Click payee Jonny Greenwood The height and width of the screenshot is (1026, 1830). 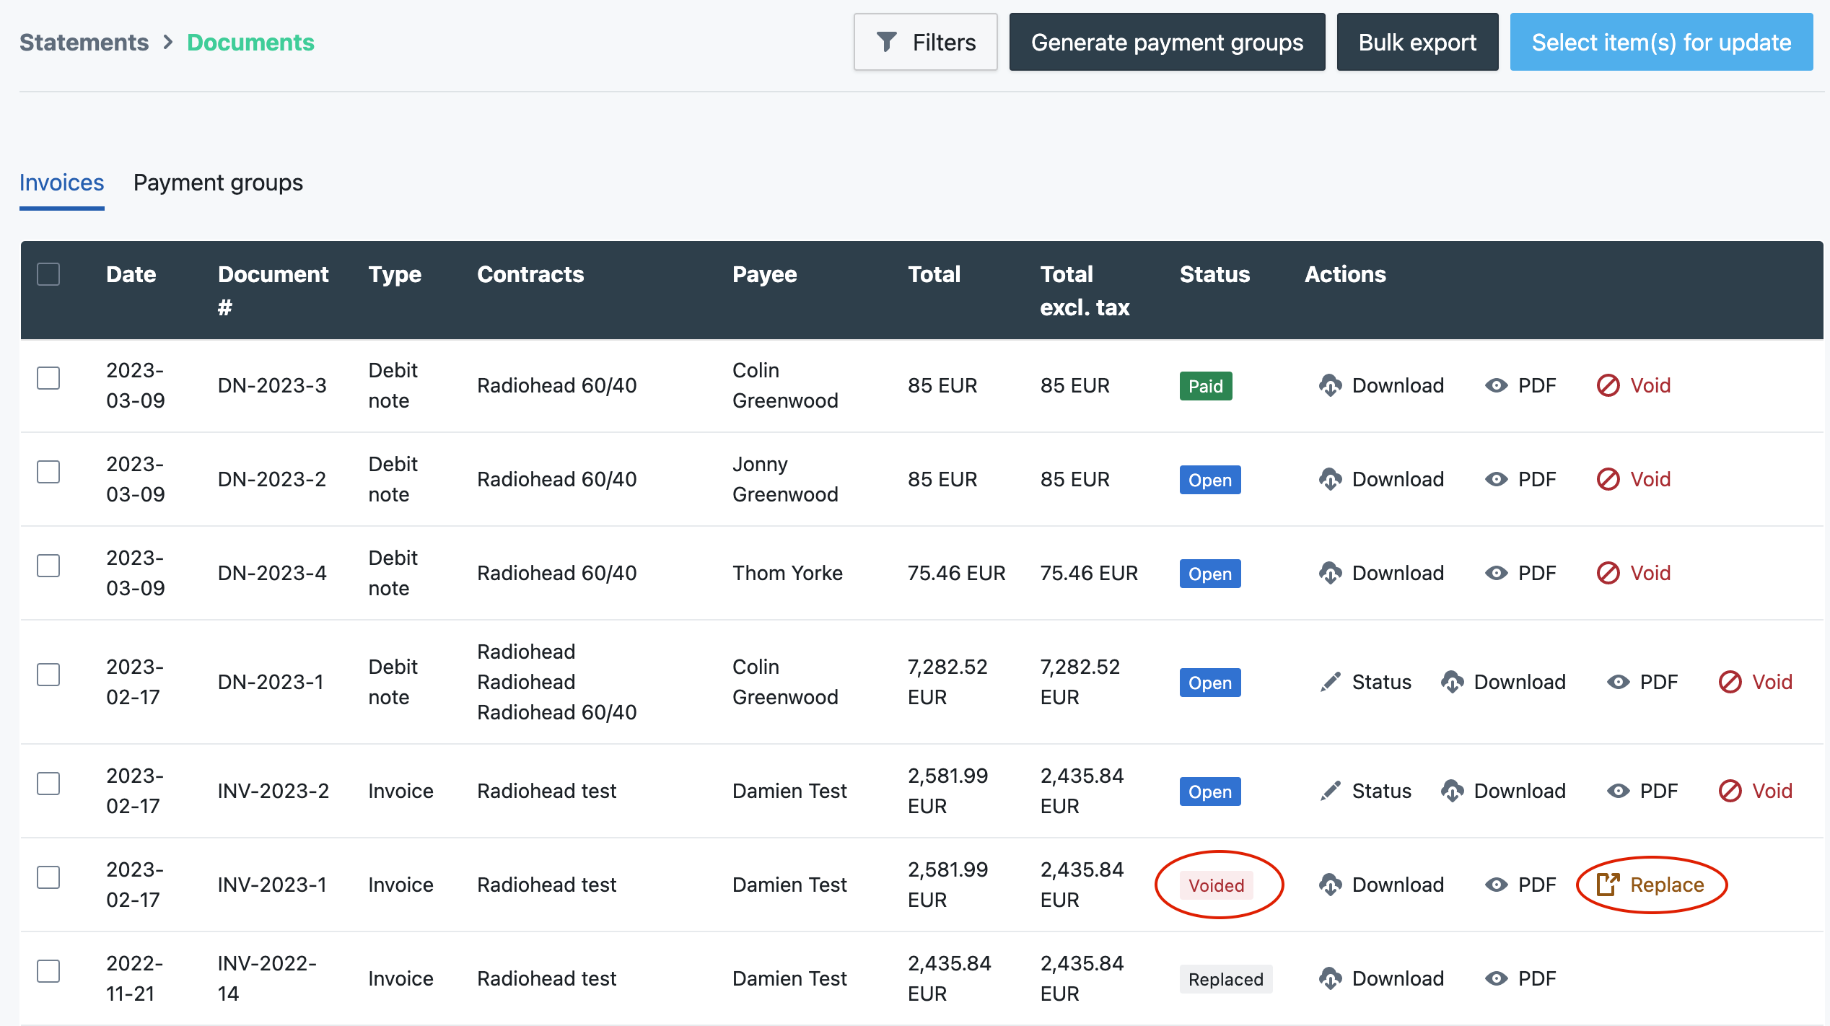coord(785,479)
